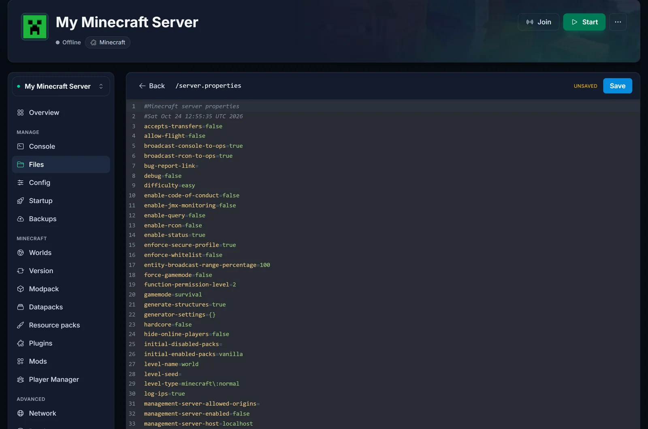The width and height of the screenshot is (648, 429).
Task: Click the Startup rocket icon
Action: coord(21,201)
